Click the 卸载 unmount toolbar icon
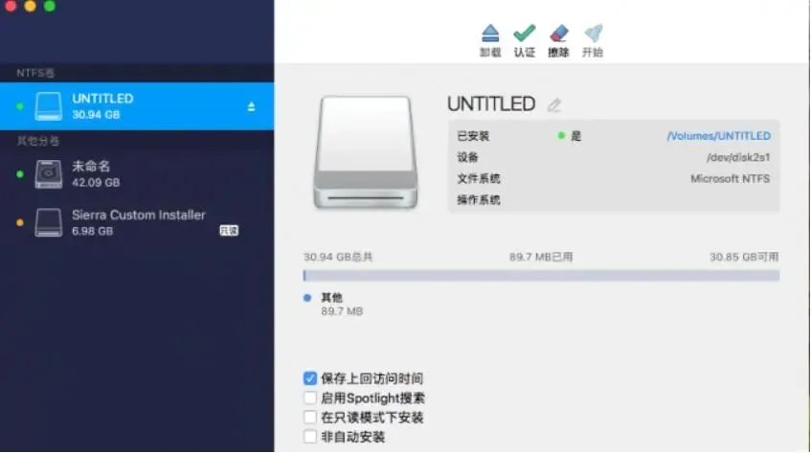Screen dimensions: 811x453 pyautogui.click(x=490, y=34)
